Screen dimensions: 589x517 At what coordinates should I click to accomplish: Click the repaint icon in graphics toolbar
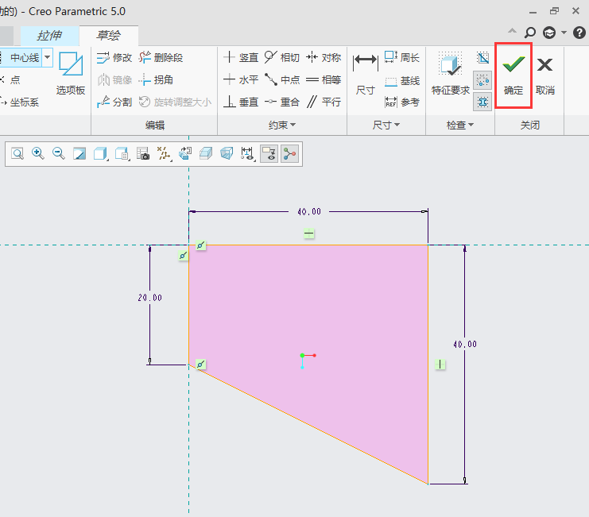click(79, 154)
